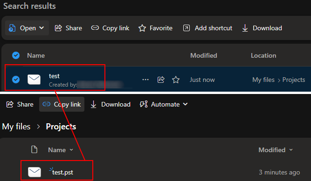Click Copy link in Projects folder toolbar
Screen dimensions: 311x181
coord(62,104)
